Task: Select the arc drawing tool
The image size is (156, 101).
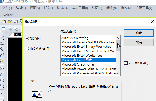Action: pos(2,74)
